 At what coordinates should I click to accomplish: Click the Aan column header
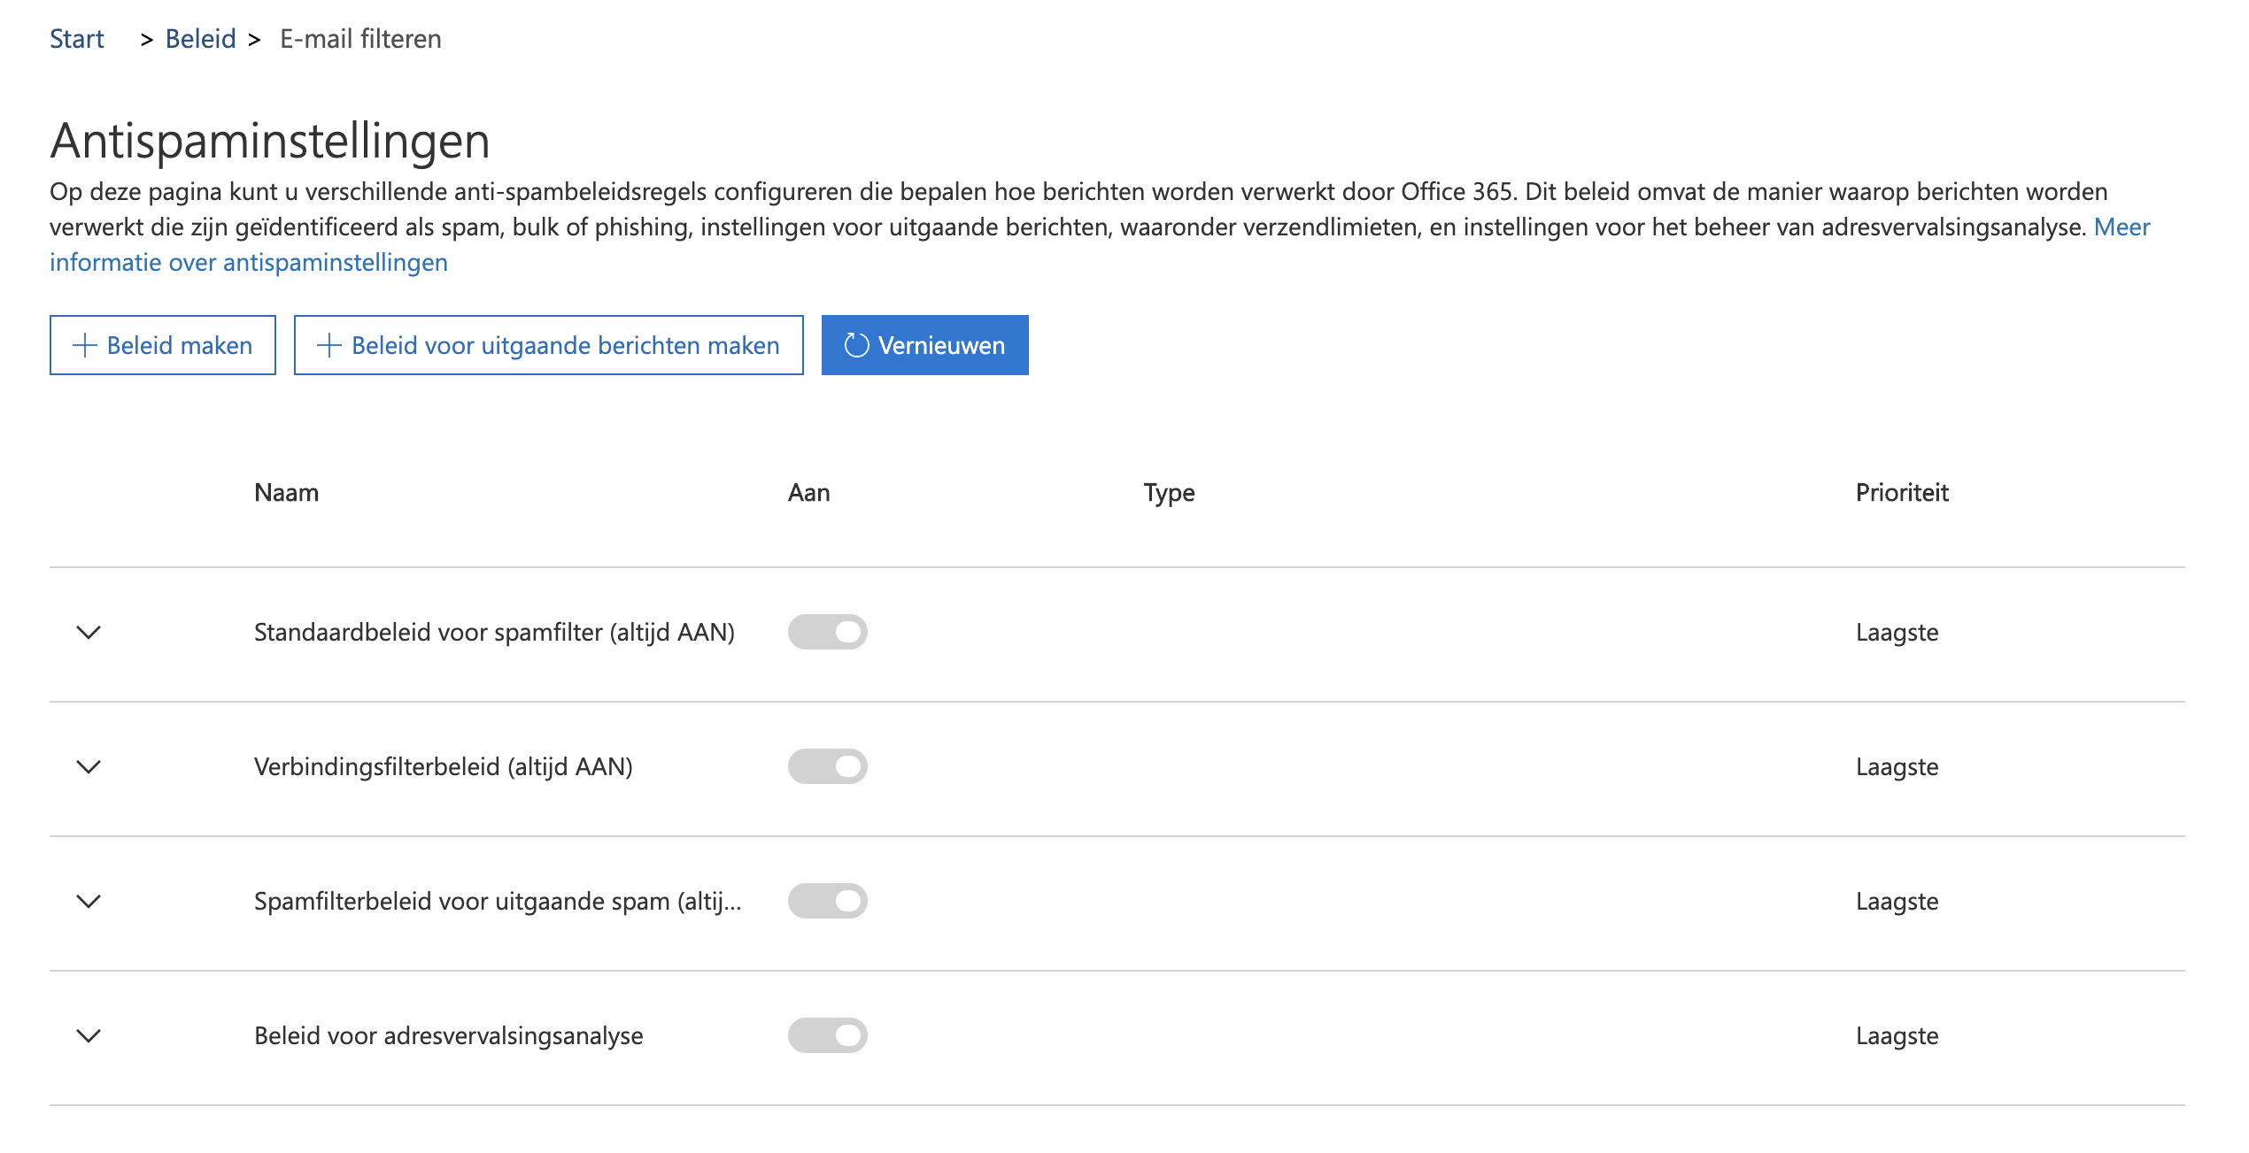point(809,493)
